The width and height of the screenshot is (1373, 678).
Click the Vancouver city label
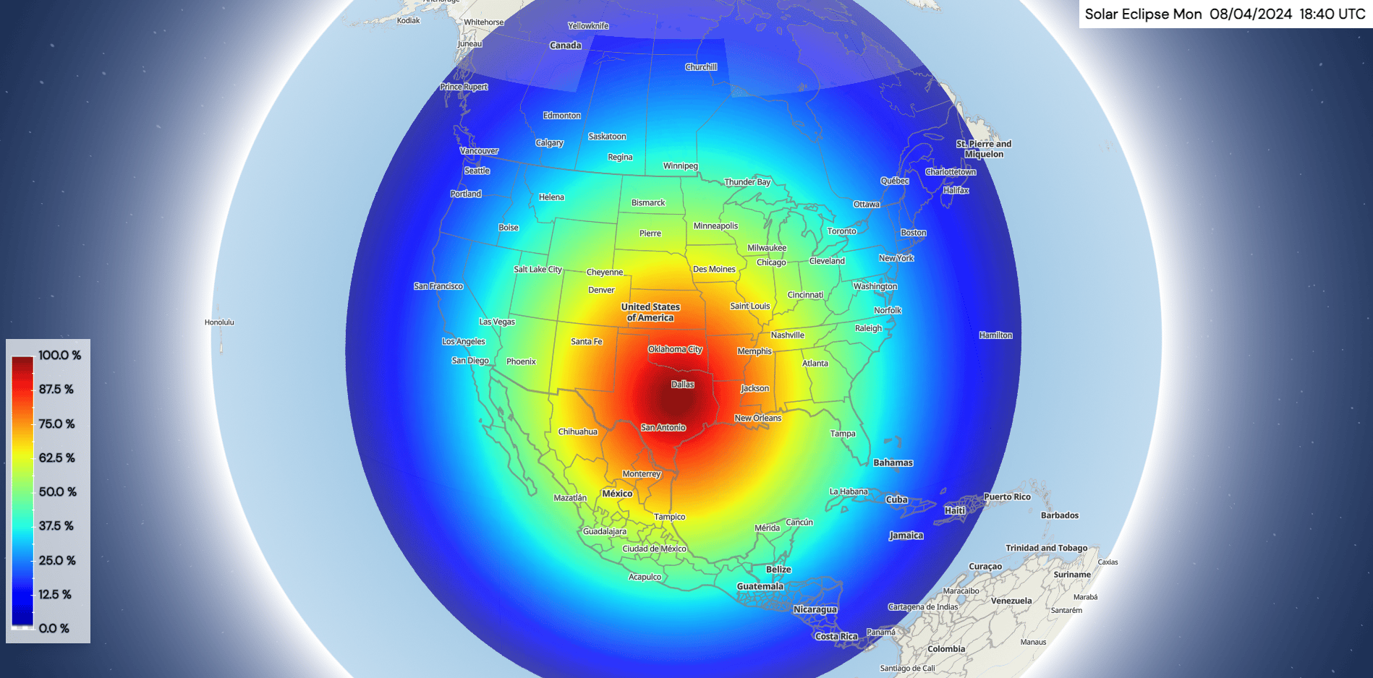click(x=480, y=151)
